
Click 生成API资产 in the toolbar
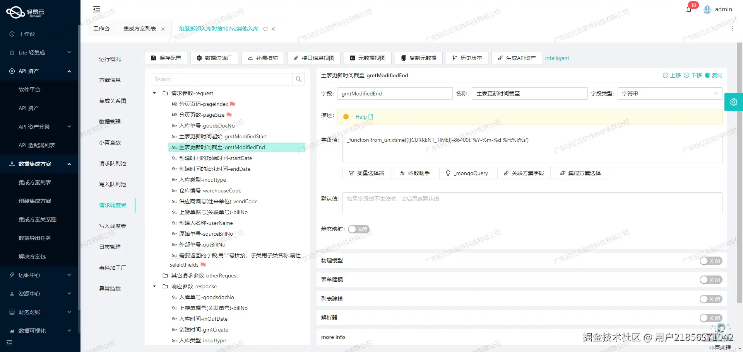pyautogui.click(x=516, y=58)
